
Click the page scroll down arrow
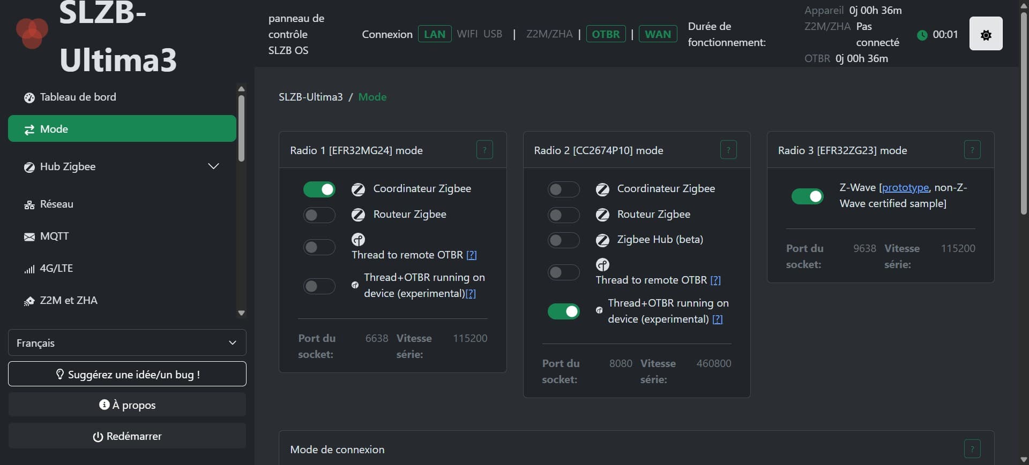pos(1024,460)
